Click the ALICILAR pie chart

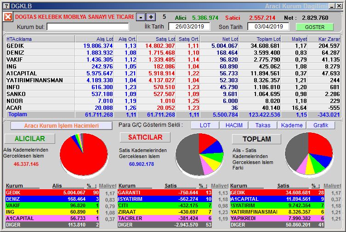pyautogui.click(x=84, y=155)
